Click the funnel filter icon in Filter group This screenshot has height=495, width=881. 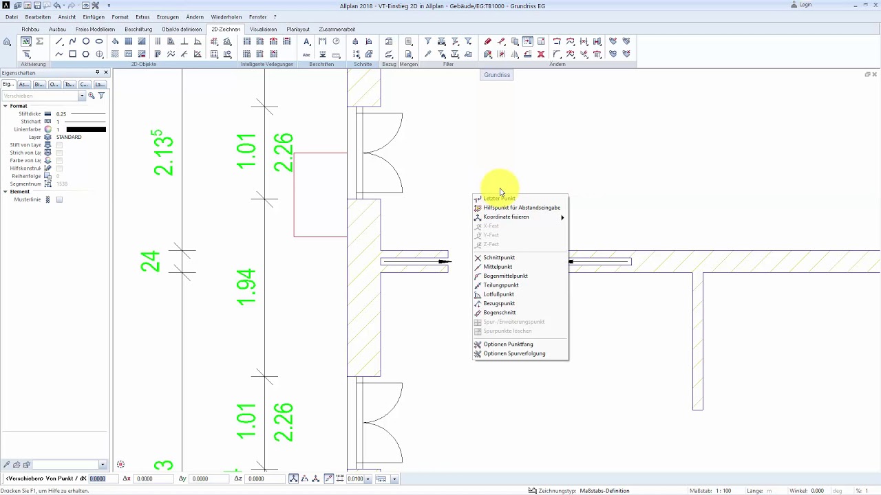click(x=428, y=41)
